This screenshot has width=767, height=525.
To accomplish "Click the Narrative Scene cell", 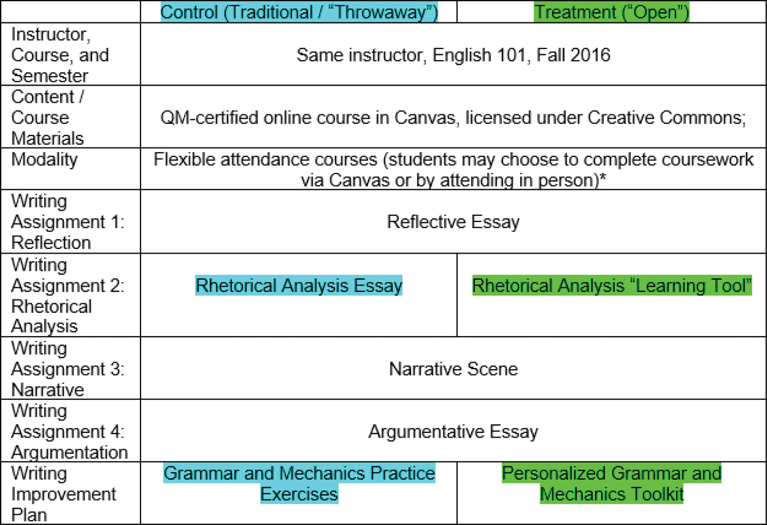I will 453,369.
